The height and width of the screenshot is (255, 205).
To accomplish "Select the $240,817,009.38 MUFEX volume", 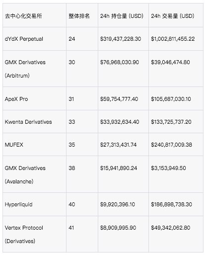I will pyautogui.click(x=171, y=145).
